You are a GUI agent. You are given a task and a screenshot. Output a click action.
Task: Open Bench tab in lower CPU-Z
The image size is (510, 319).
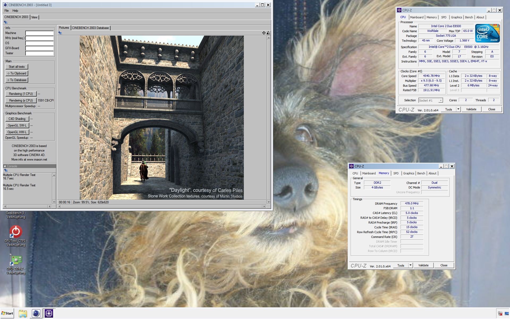tap(421, 173)
